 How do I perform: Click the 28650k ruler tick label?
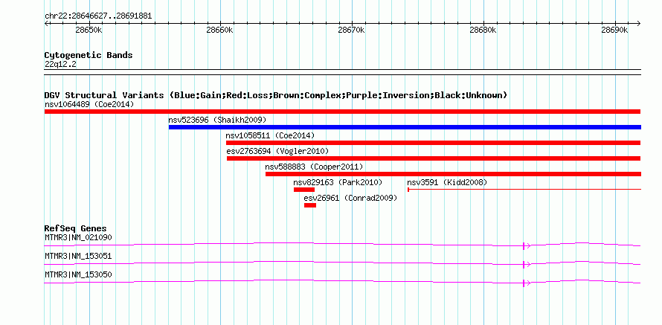tap(89, 30)
